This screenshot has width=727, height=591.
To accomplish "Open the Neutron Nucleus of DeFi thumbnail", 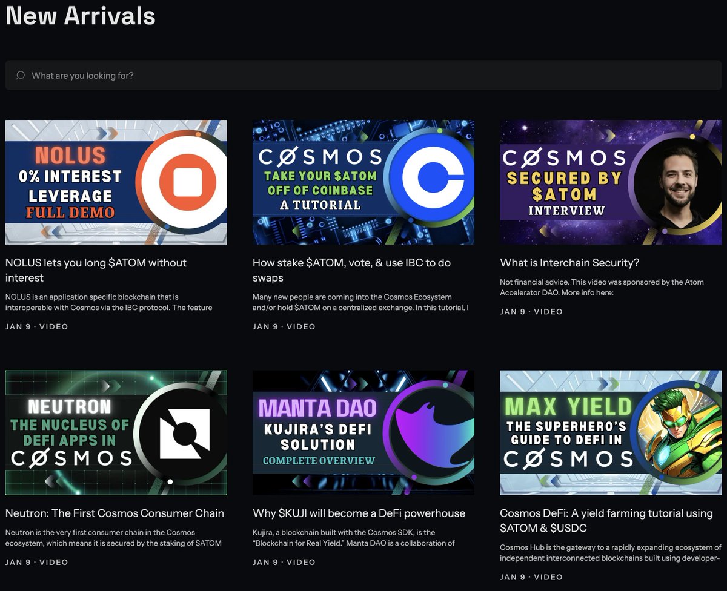I will (x=116, y=433).
